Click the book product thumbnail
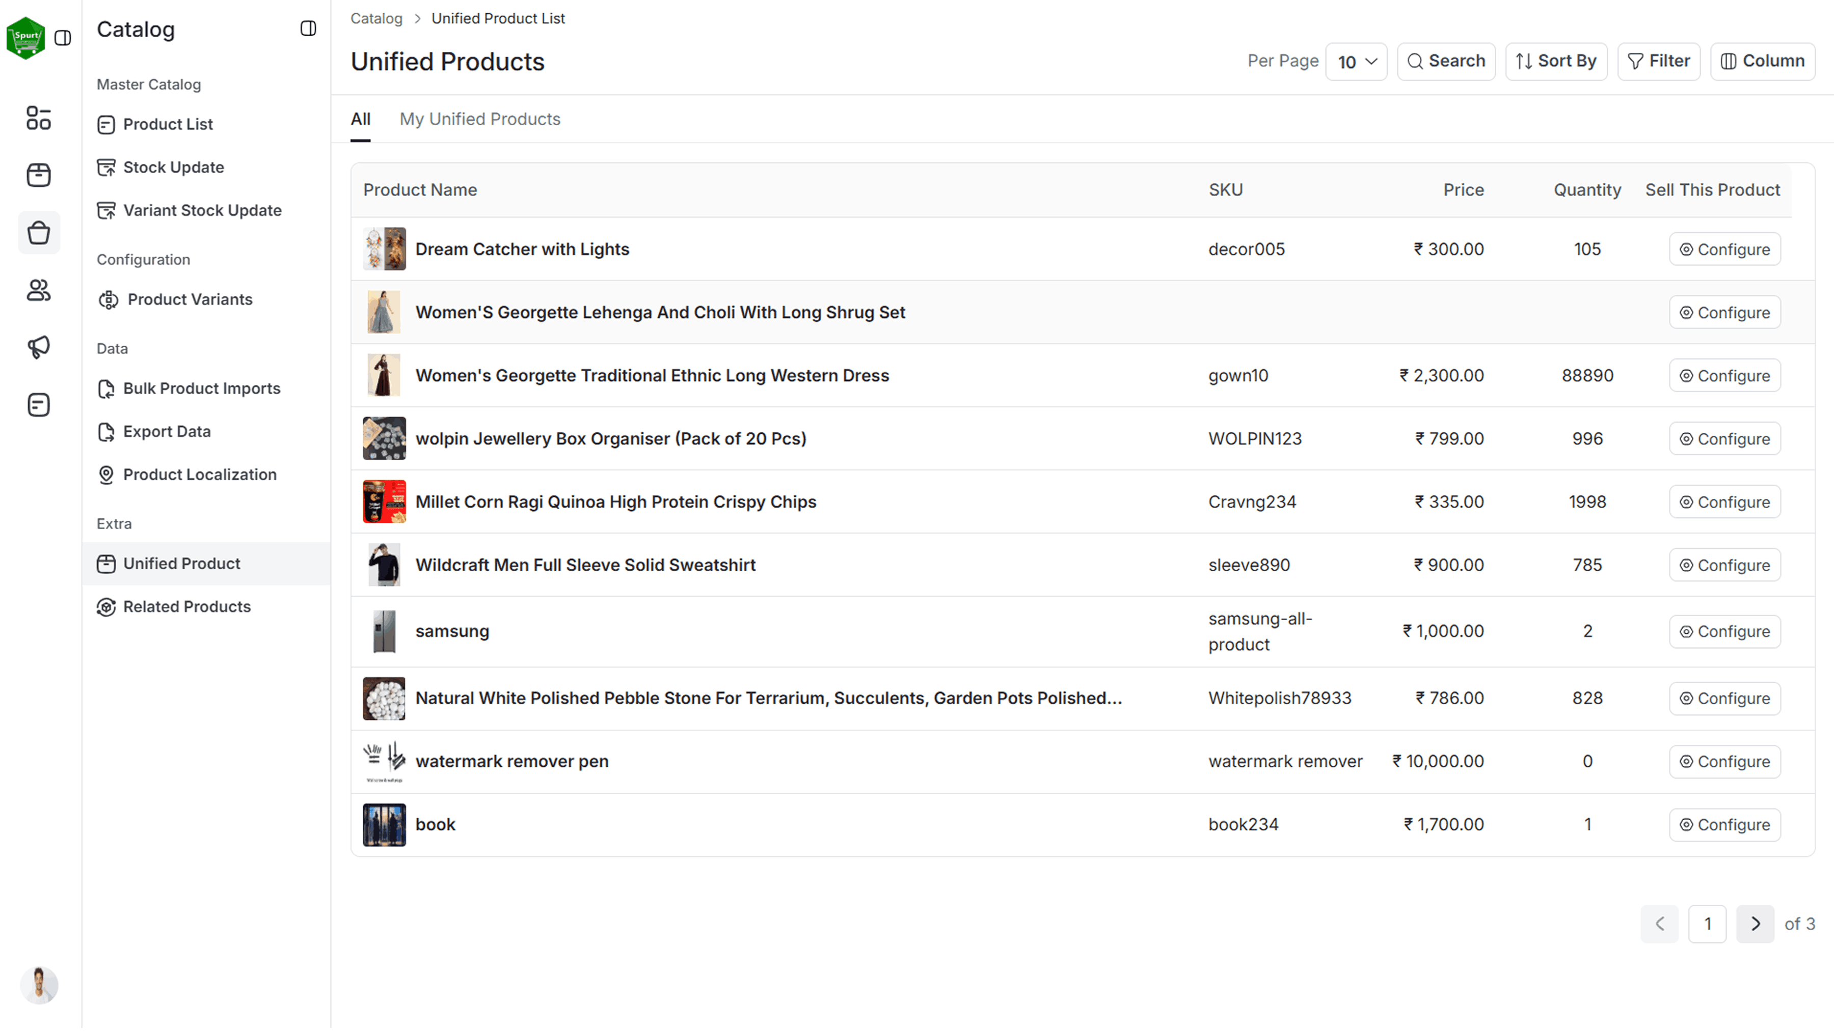Screen dimensions: 1834x1031 tap(385, 825)
